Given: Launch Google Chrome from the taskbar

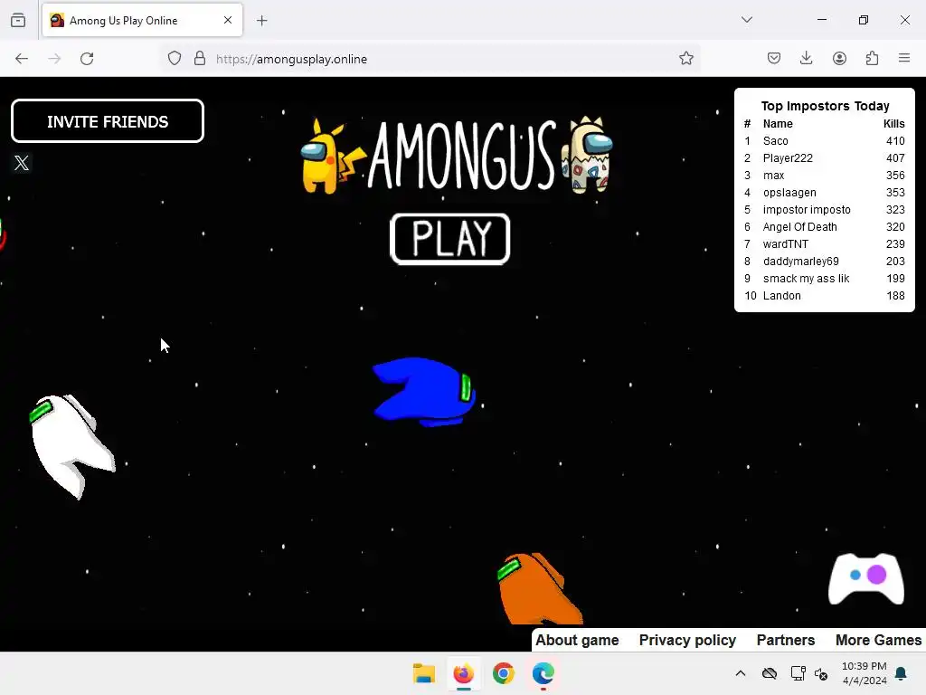Looking at the screenshot, I should (503, 673).
